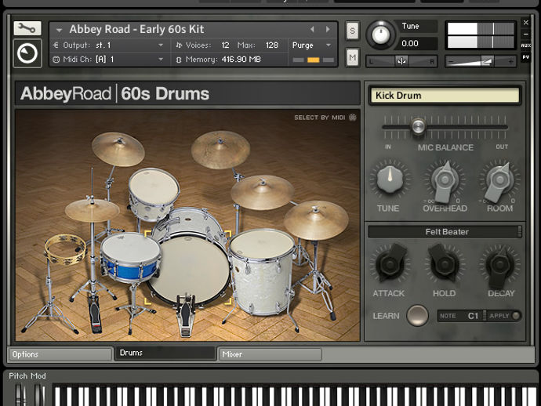
Task: Adjust the L/R pan slider
Action: (401, 61)
